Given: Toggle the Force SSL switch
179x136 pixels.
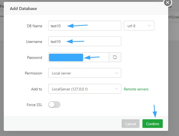Looking at the screenshot, I should pyautogui.click(x=54, y=105).
